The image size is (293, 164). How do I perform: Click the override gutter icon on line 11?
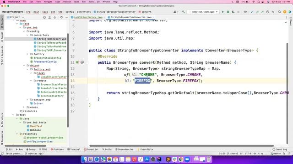[77, 62]
